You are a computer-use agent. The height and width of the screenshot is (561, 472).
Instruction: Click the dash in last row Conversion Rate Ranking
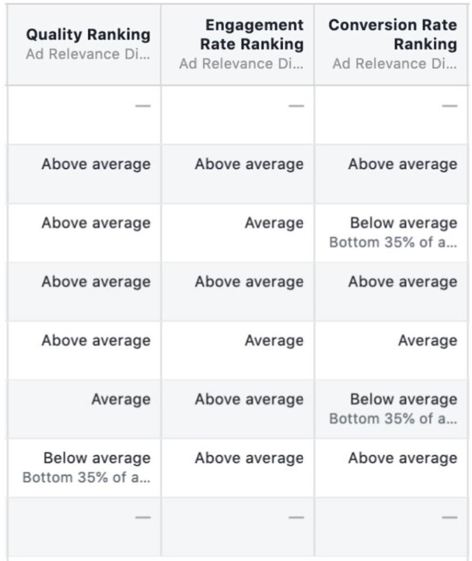click(x=450, y=517)
